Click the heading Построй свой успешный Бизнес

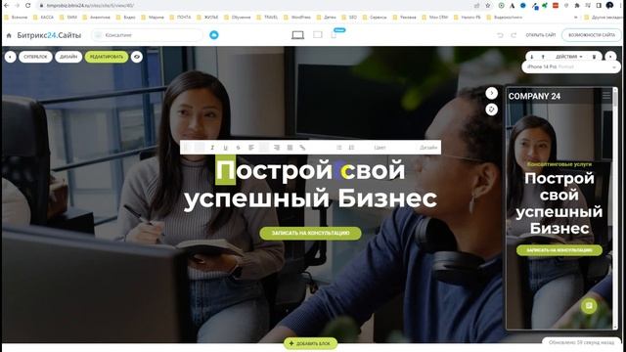[310, 184]
